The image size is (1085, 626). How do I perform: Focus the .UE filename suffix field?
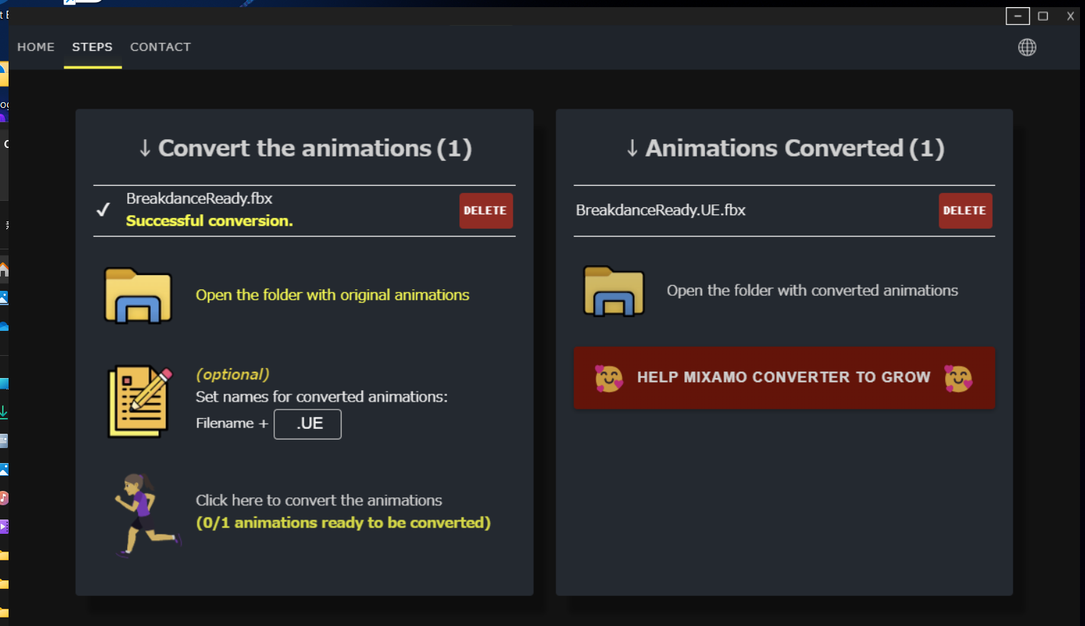pos(308,424)
